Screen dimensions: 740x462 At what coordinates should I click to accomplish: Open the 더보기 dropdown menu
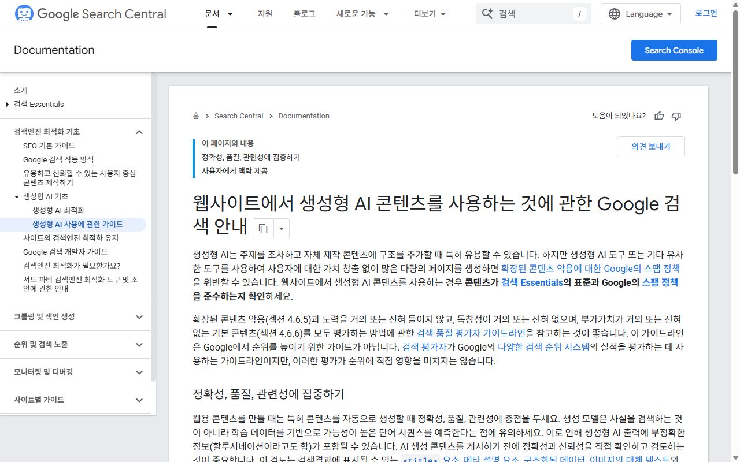(x=430, y=14)
